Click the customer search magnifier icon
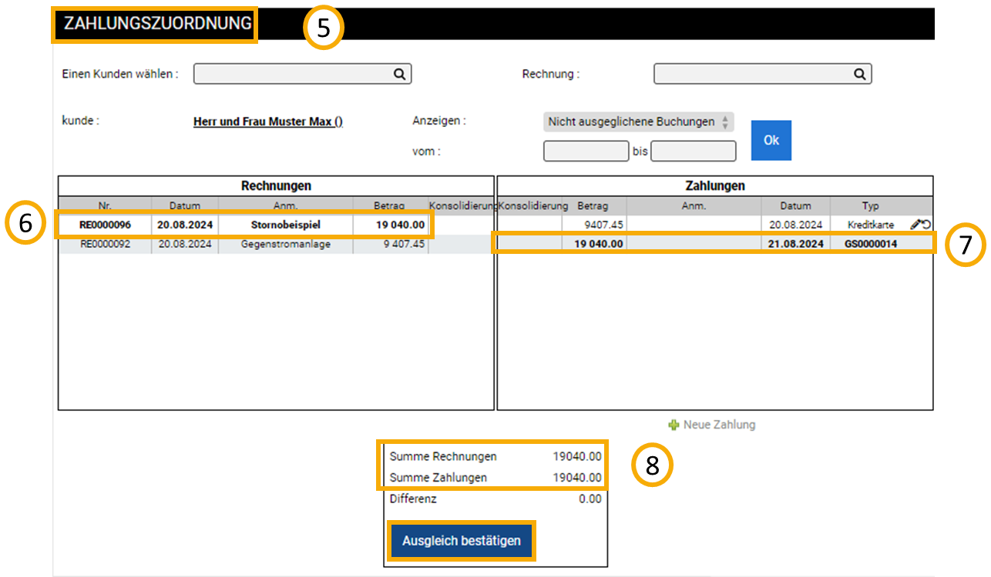The image size is (991, 577). 399,74
